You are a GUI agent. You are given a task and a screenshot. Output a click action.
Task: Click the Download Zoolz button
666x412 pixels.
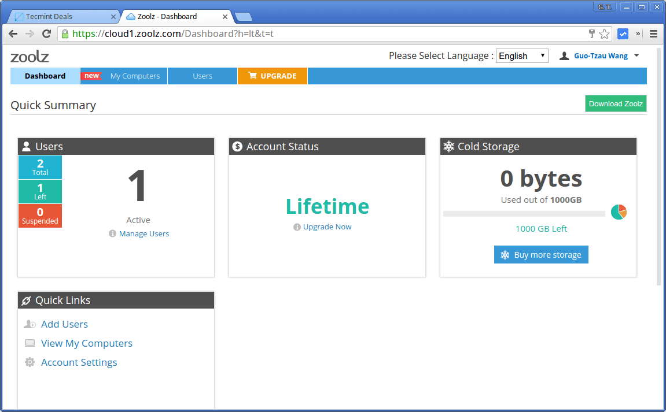point(616,103)
